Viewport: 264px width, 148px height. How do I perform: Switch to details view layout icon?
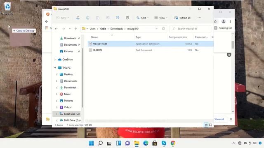click(206, 125)
